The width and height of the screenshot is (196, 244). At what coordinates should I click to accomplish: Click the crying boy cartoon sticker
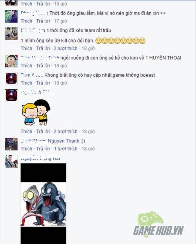(36, 112)
